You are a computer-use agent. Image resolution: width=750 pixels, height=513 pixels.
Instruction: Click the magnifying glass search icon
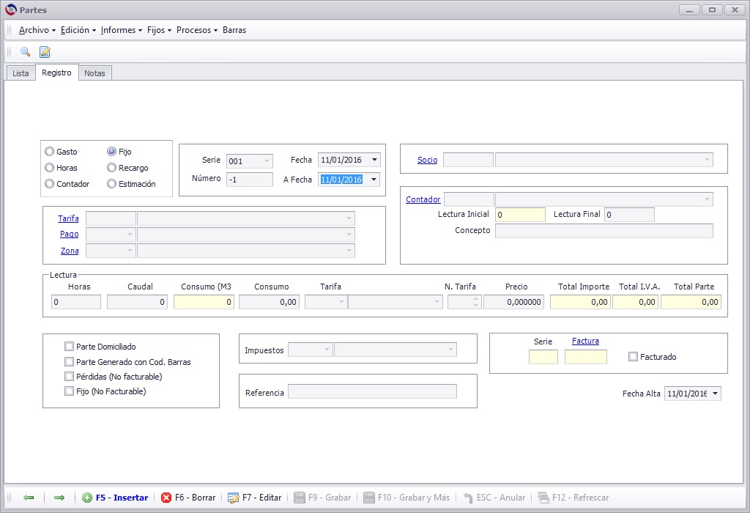(25, 52)
